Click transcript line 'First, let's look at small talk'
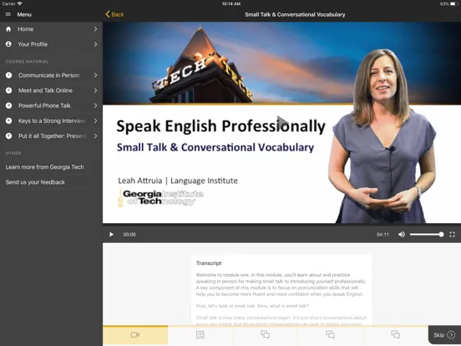 click(252, 306)
